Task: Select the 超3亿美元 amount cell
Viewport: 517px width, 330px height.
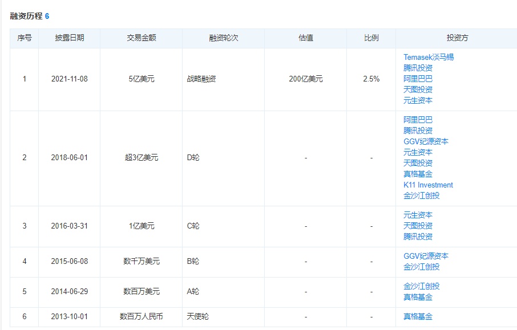Action: pyautogui.click(x=141, y=158)
